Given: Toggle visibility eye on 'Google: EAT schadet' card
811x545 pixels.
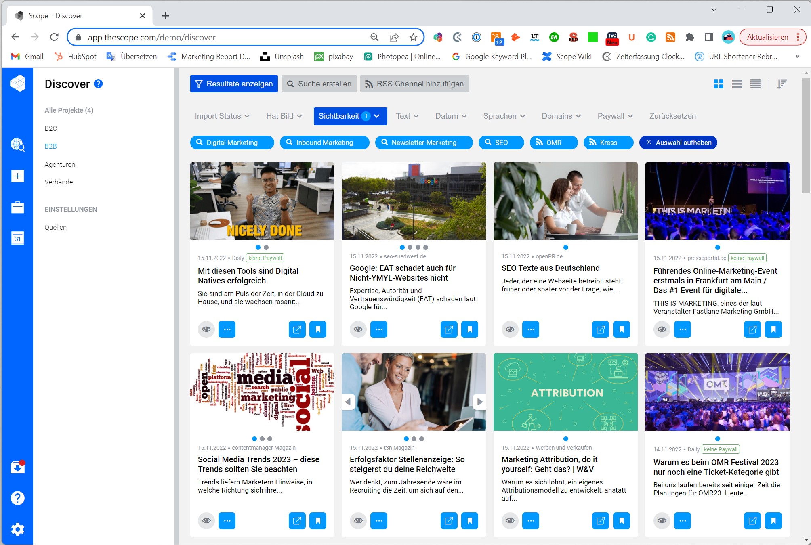Looking at the screenshot, I should pyautogui.click(x=358, y=329).
